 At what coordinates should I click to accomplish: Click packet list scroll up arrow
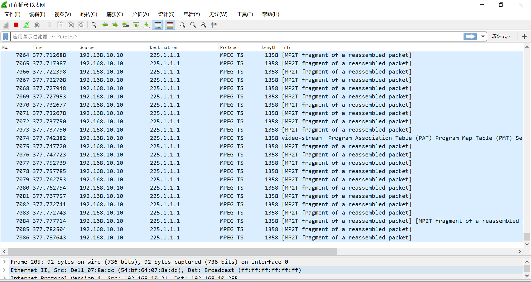[x=527, y=47]
